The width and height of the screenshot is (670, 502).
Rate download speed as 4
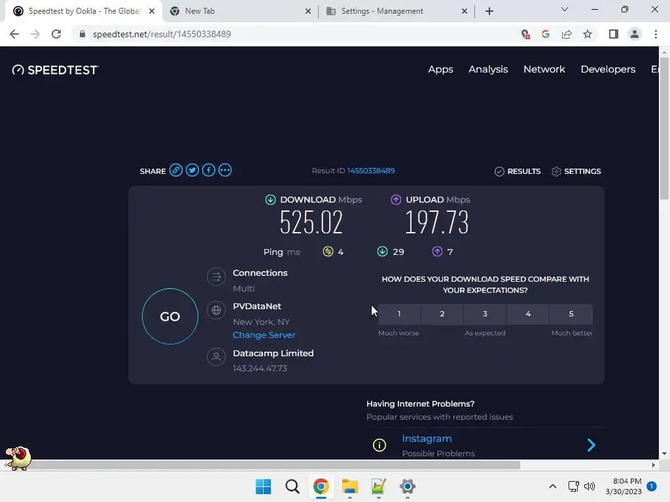[x=528, y=314]
